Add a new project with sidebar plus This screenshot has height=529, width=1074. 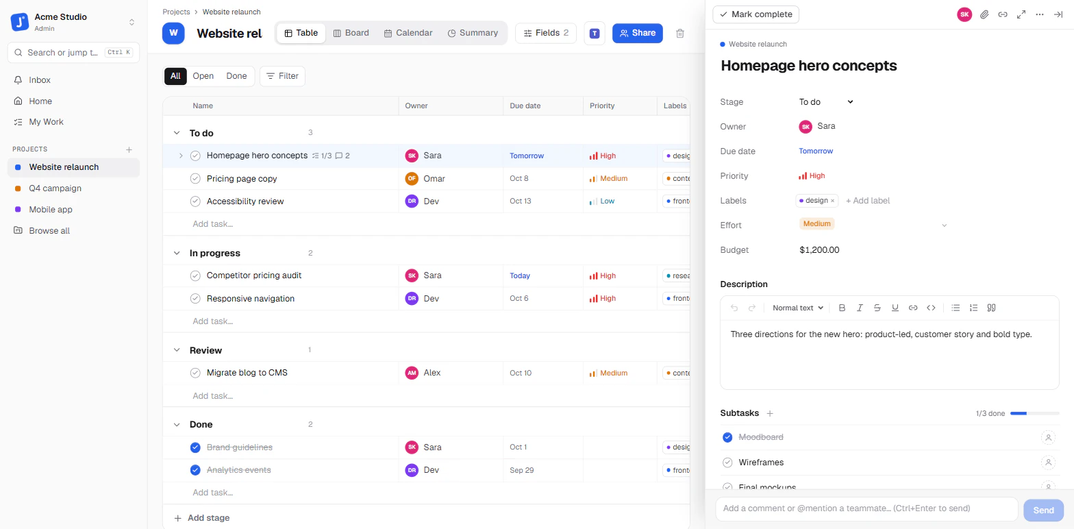tap(129, 149)
